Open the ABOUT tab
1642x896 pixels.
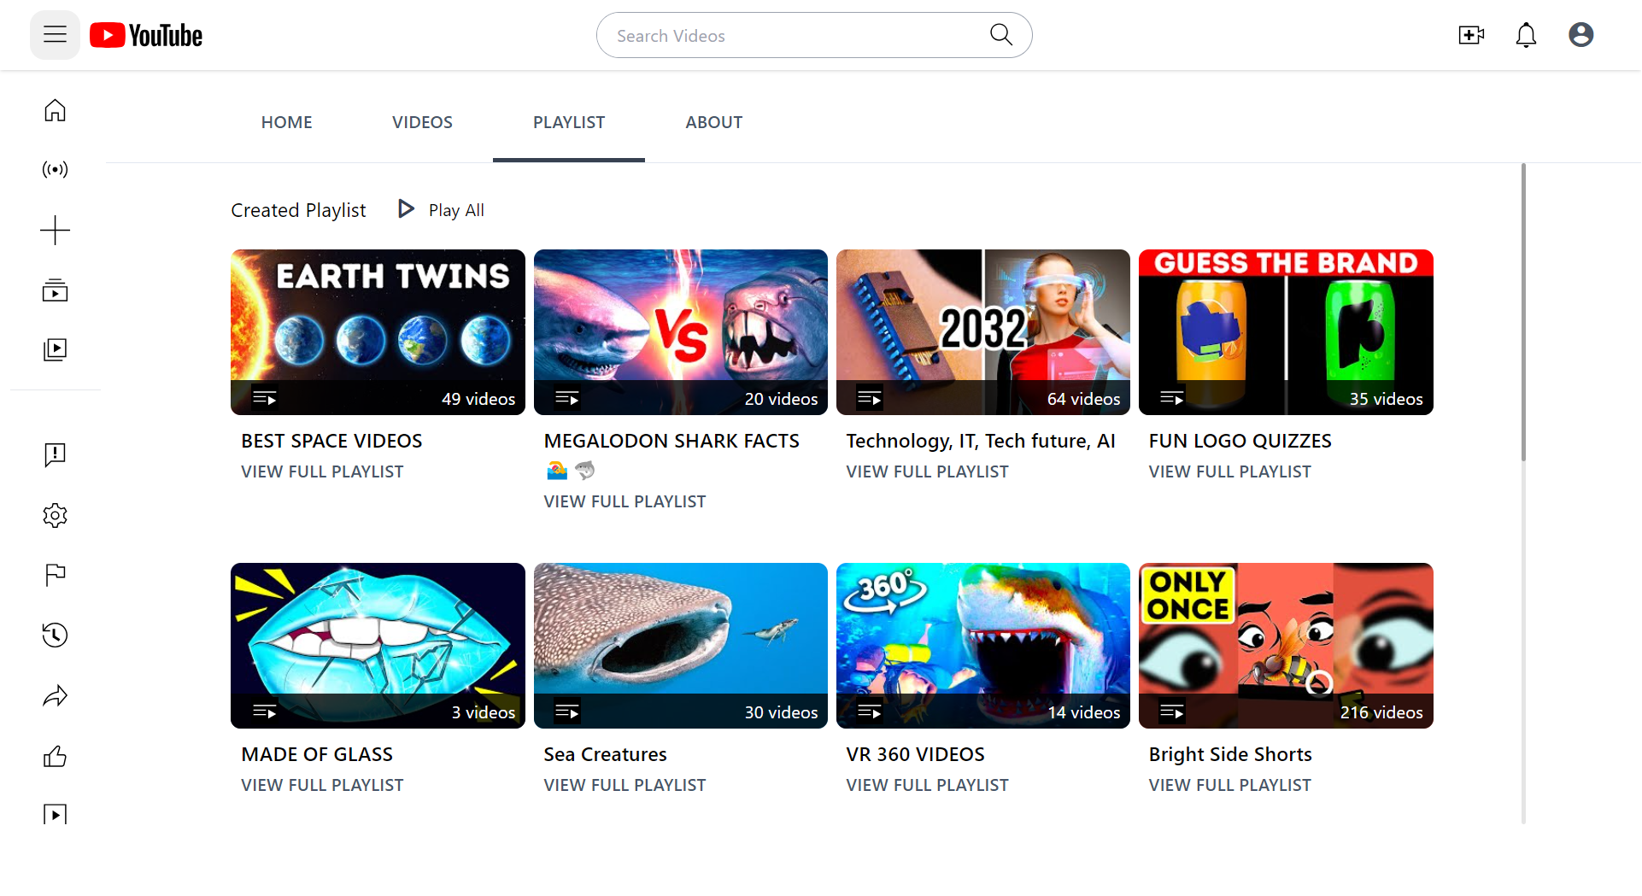pyautogui.click(x=713, y=122)
